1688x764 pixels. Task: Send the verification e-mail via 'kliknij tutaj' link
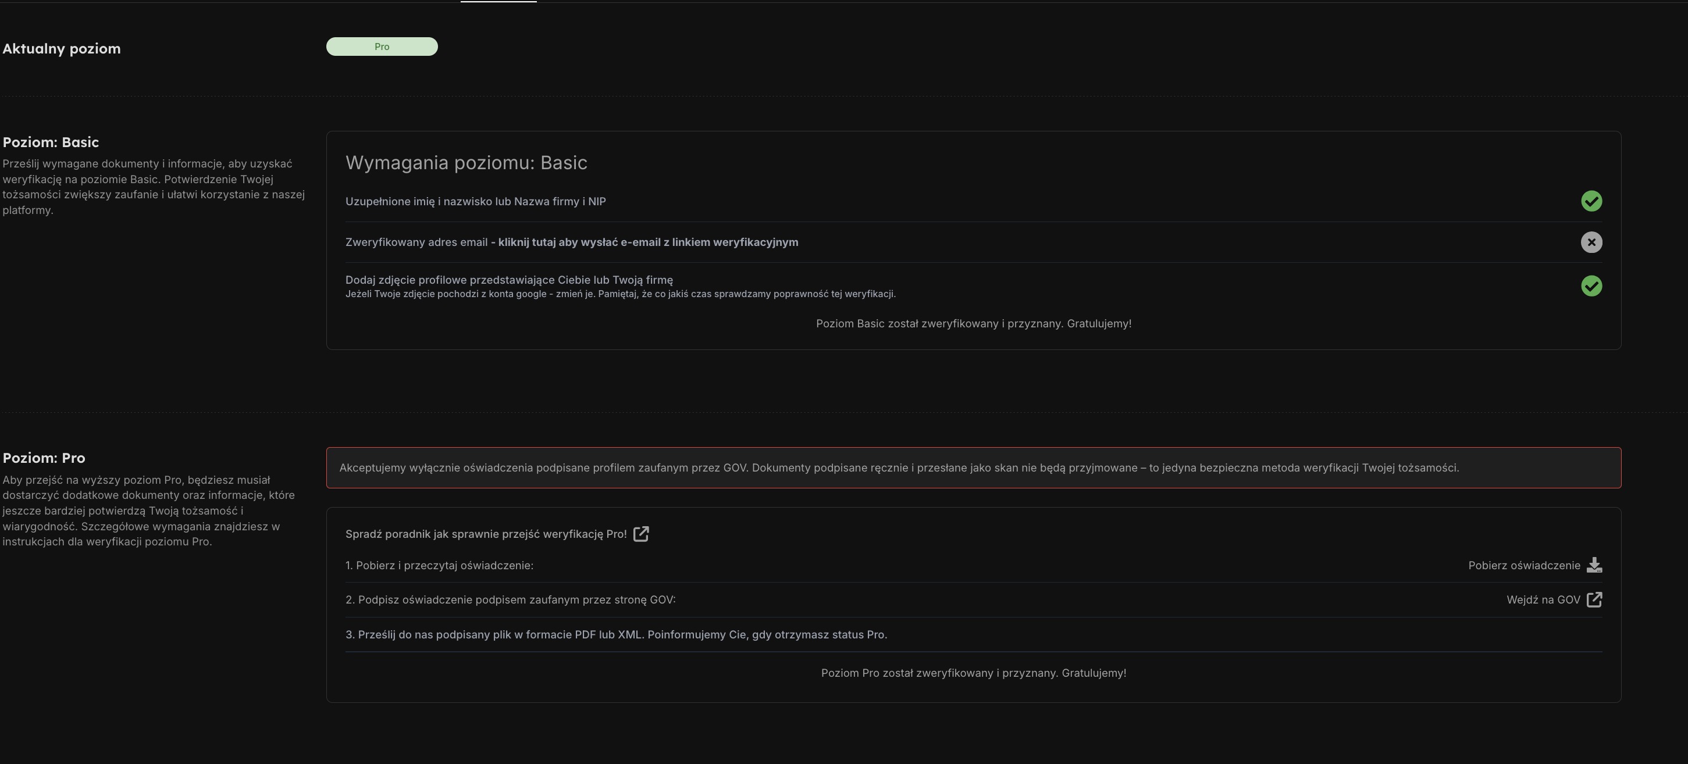(647, 242)
